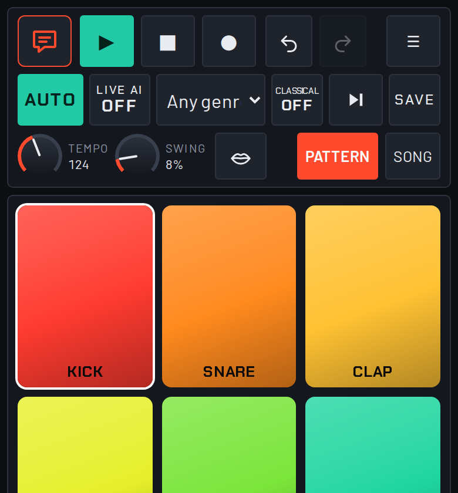
Task: Tap the orange SNARE pad
Action: [228, 296]
